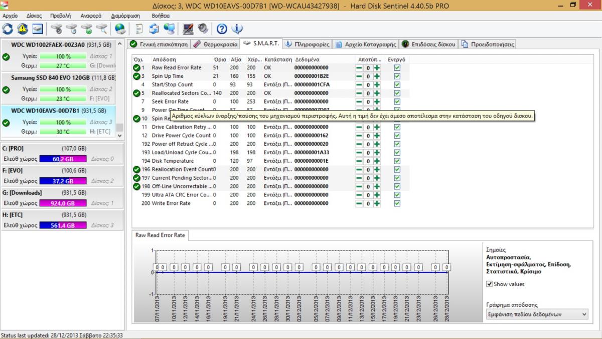The width and height of the screenshot is (602, 339).
Task: Open the Γράφημα απόδοσης dropdown
Action: [x=537, y=314]
